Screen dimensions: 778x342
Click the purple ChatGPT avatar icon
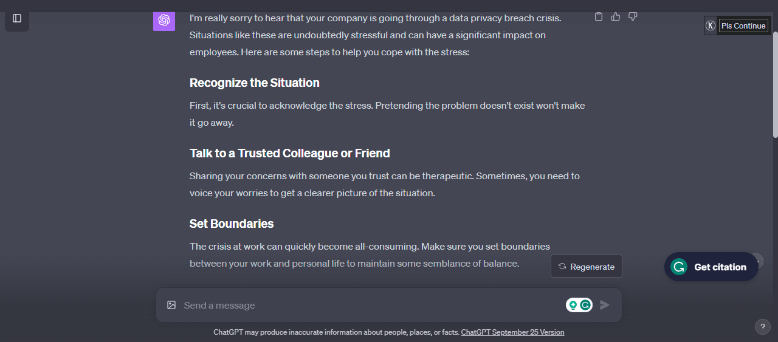point(164,20)
